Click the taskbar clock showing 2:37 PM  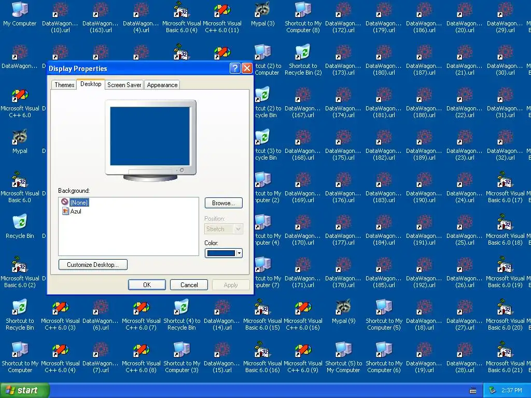pos(512,390)
